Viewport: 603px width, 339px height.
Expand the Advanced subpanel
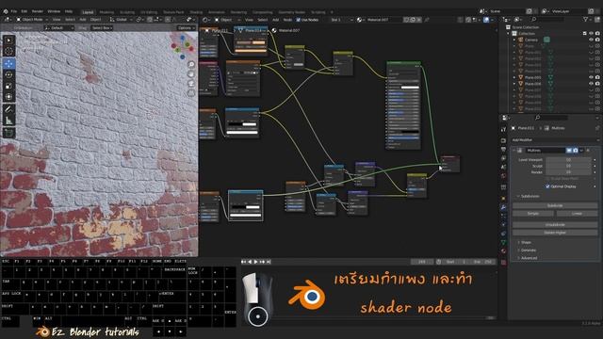tap(529, 258)
